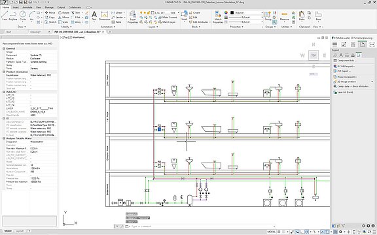377x235 pixels.
Task: Click the Match Properties icon
Action: (218, 17)
